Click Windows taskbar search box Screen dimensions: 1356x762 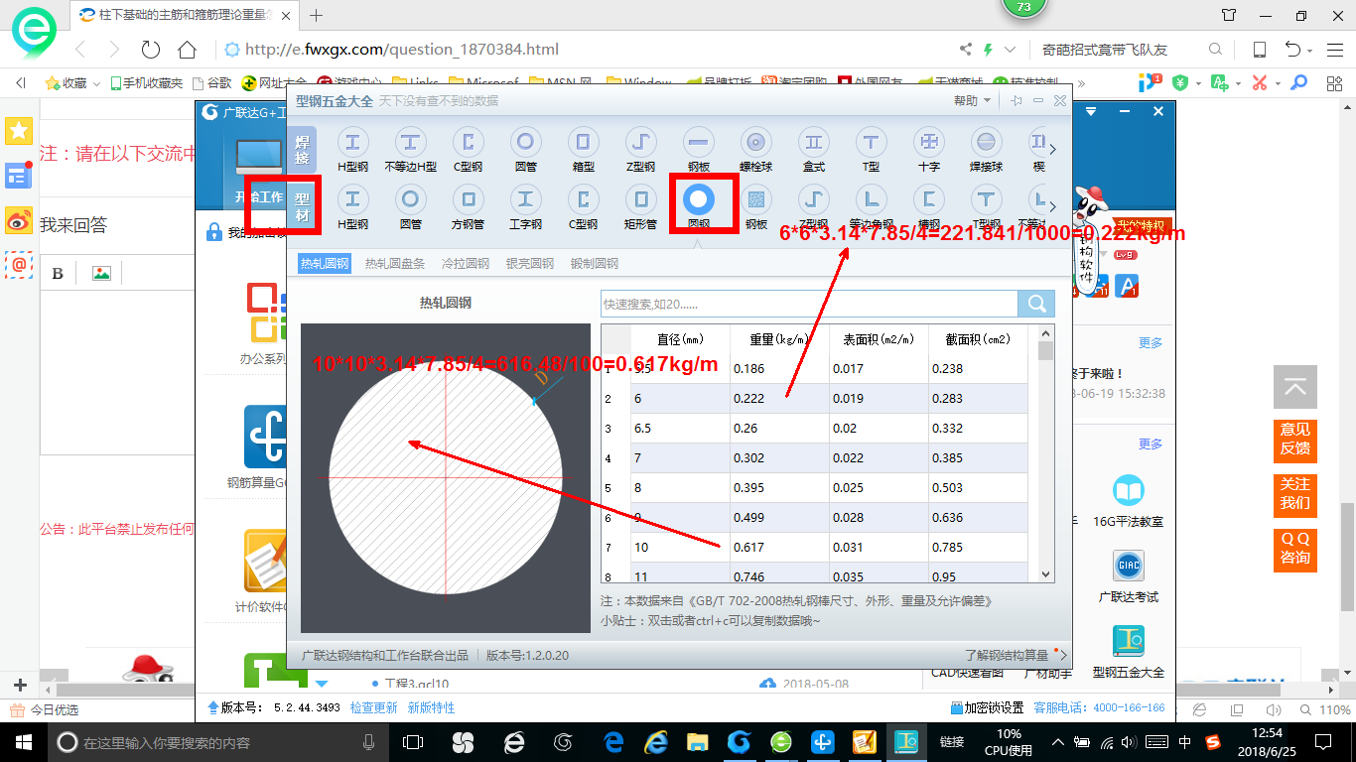coord(218,742)
